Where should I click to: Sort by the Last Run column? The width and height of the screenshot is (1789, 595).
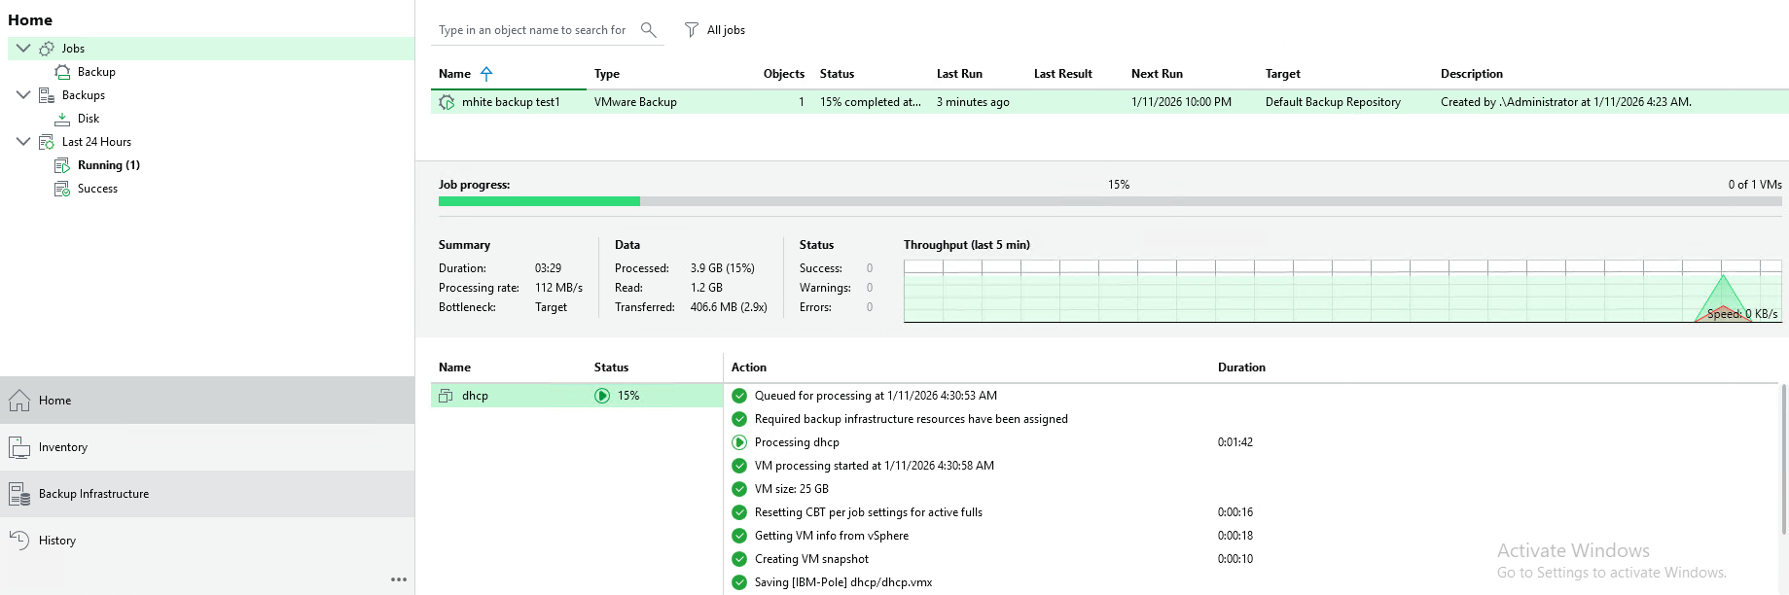[959, 74]
